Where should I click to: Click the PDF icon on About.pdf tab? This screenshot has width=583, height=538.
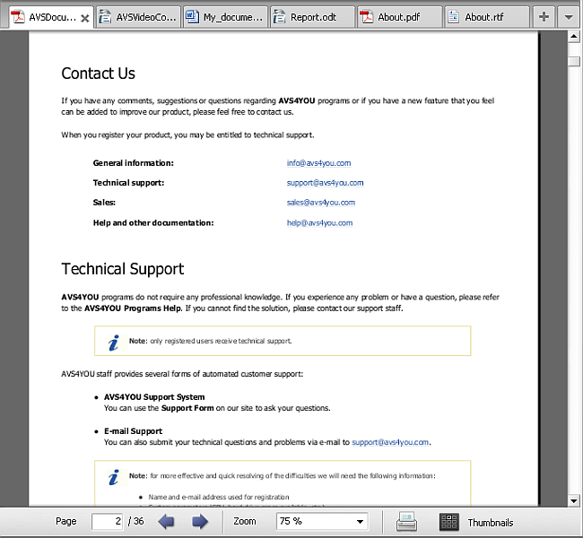(x=367, y=17)
